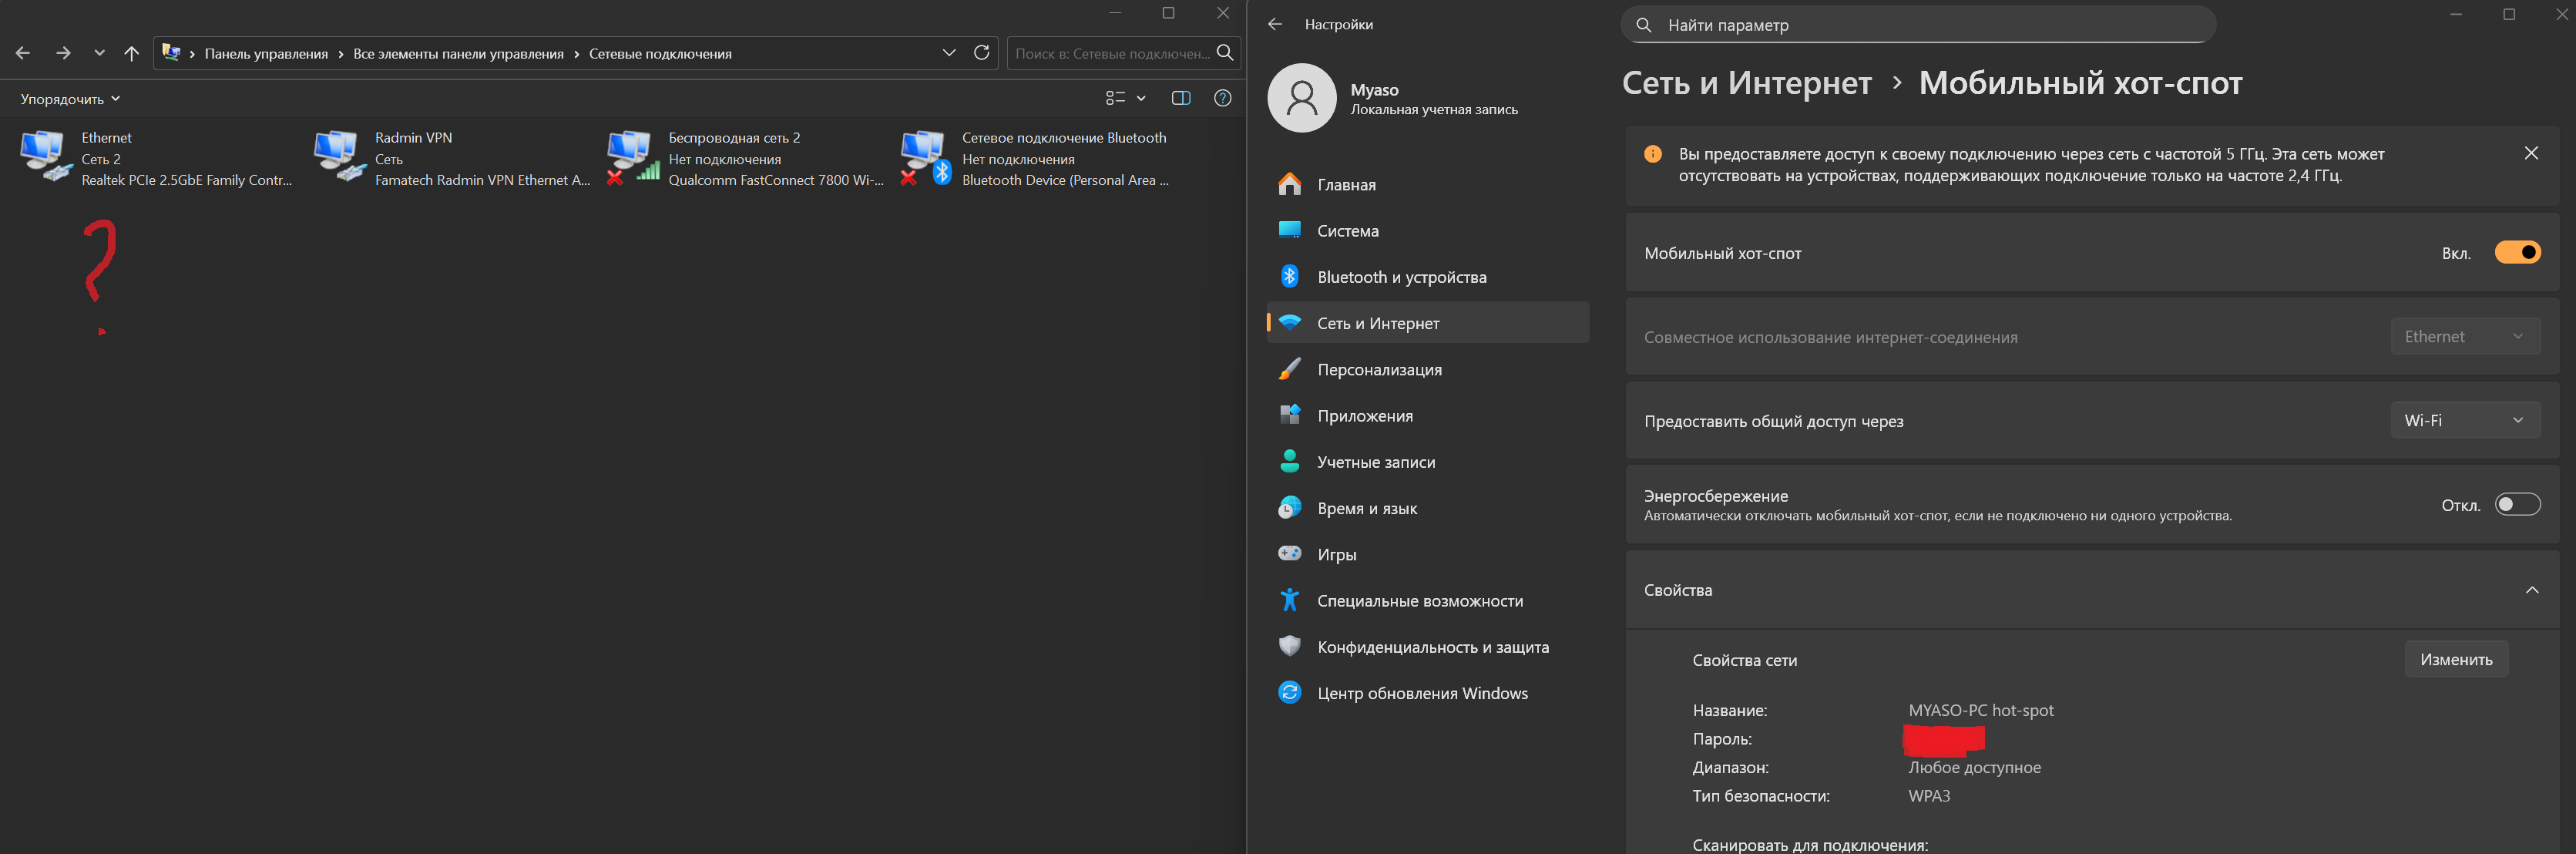Open the Упорядочить dropdown menu

70,98
